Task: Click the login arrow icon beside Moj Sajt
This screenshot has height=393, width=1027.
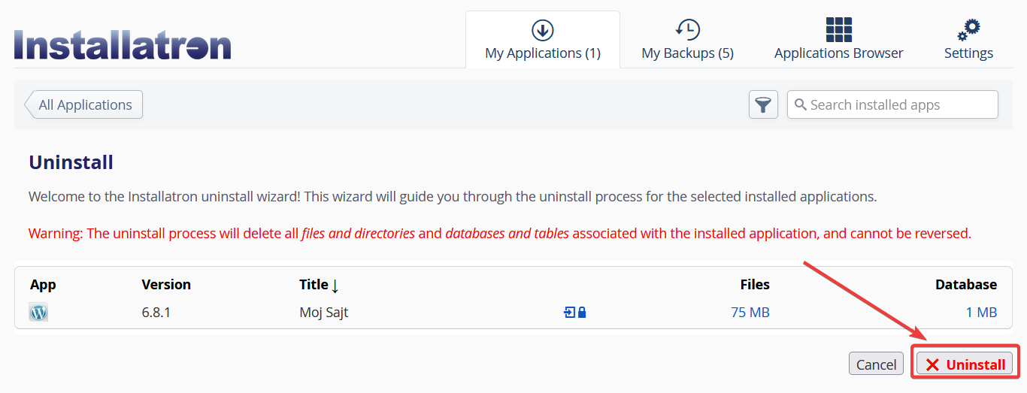Action: 569,312
